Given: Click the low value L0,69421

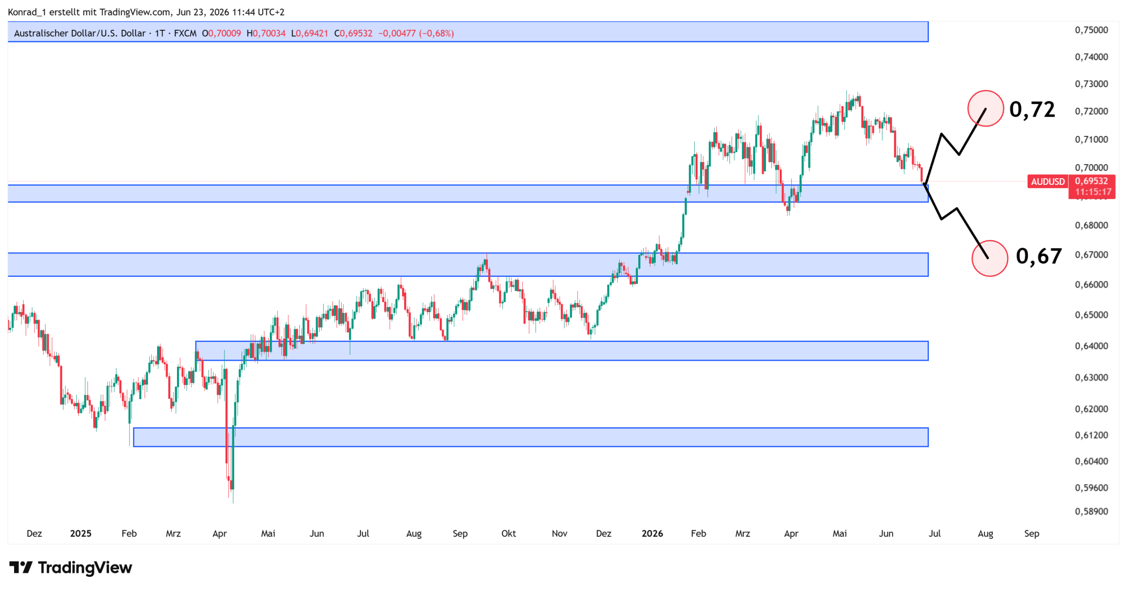Looking at the screenshot, I should (309, 33).
